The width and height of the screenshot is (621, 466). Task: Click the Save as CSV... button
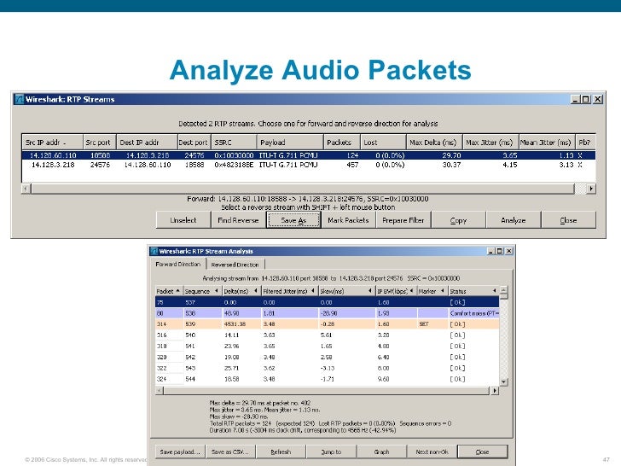(229, 451)
